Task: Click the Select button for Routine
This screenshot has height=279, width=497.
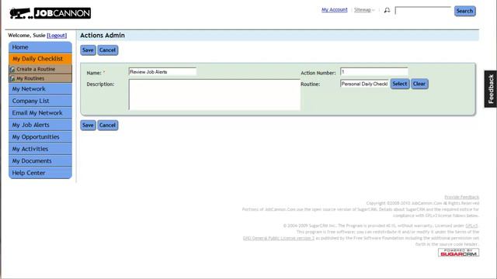Action: (x=400, y=84)
